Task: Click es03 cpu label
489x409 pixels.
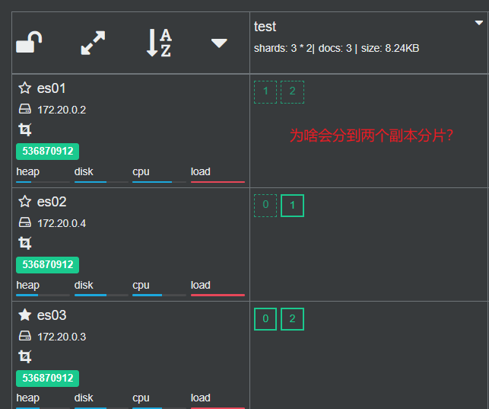Action: pos(141,398)
